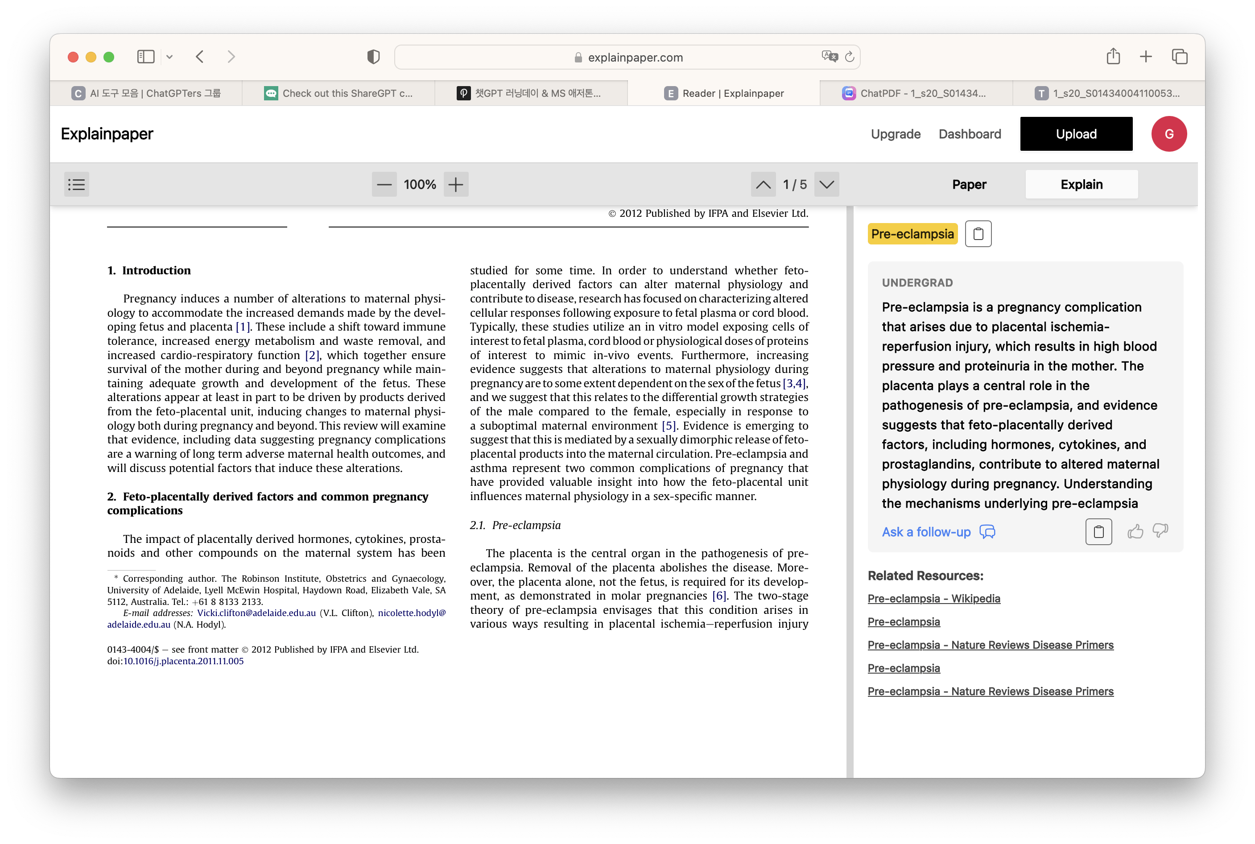Screen dimensions: 1255x844
Task: Zoom out with the minus button
Action: (384, 185)
